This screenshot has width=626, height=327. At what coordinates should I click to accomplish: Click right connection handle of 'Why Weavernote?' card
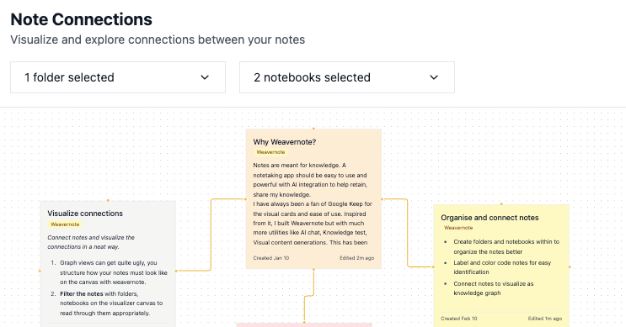point(382,199)
